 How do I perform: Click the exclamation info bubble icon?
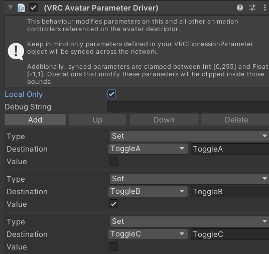(16, 51)
